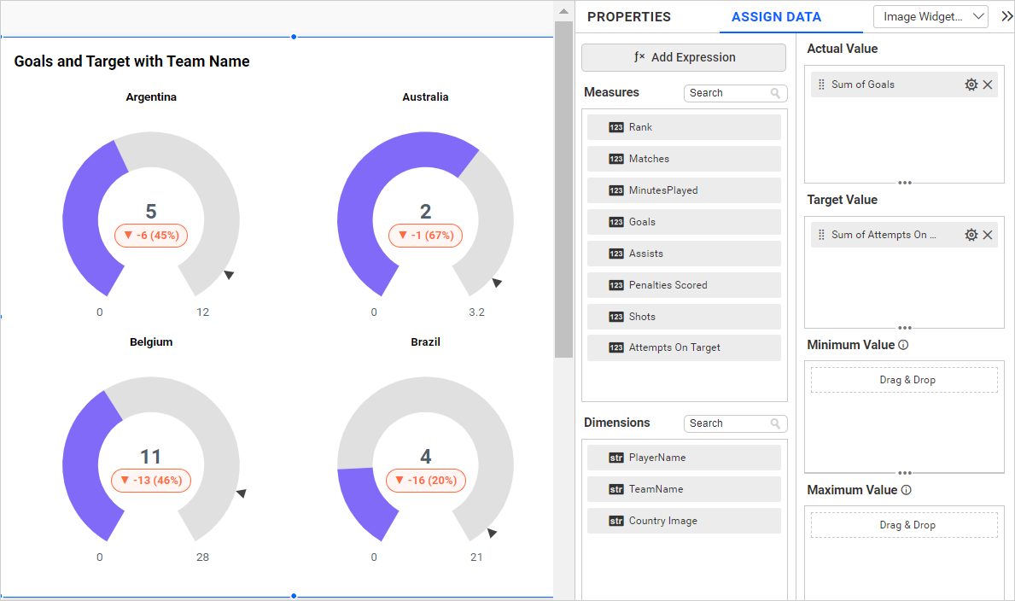
Task: Click the dashboard vertical scrollbar thumb
Action: pos(563,188)
